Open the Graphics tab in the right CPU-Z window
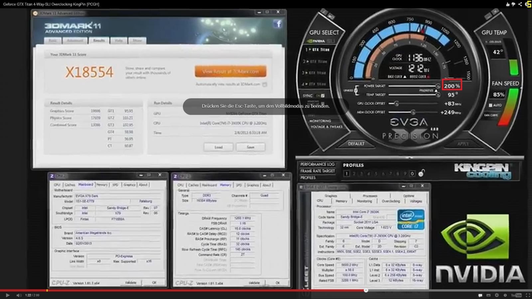 pyautogui.click(x=253, y=185)
